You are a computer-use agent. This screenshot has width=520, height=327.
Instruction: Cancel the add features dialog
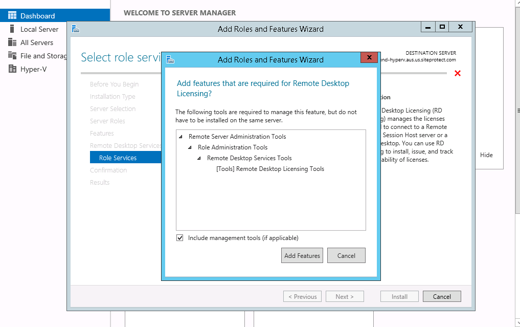(346, 256)
